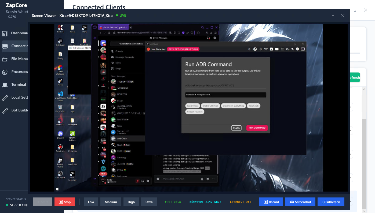Start recording the screen viewer

271,202
